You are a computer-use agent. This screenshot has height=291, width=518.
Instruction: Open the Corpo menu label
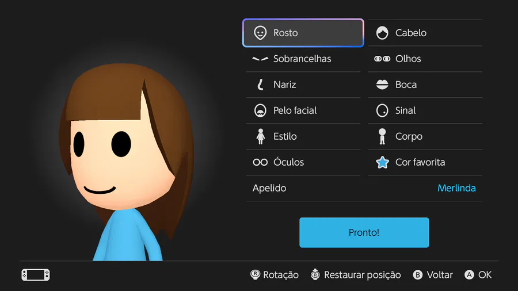409,137
